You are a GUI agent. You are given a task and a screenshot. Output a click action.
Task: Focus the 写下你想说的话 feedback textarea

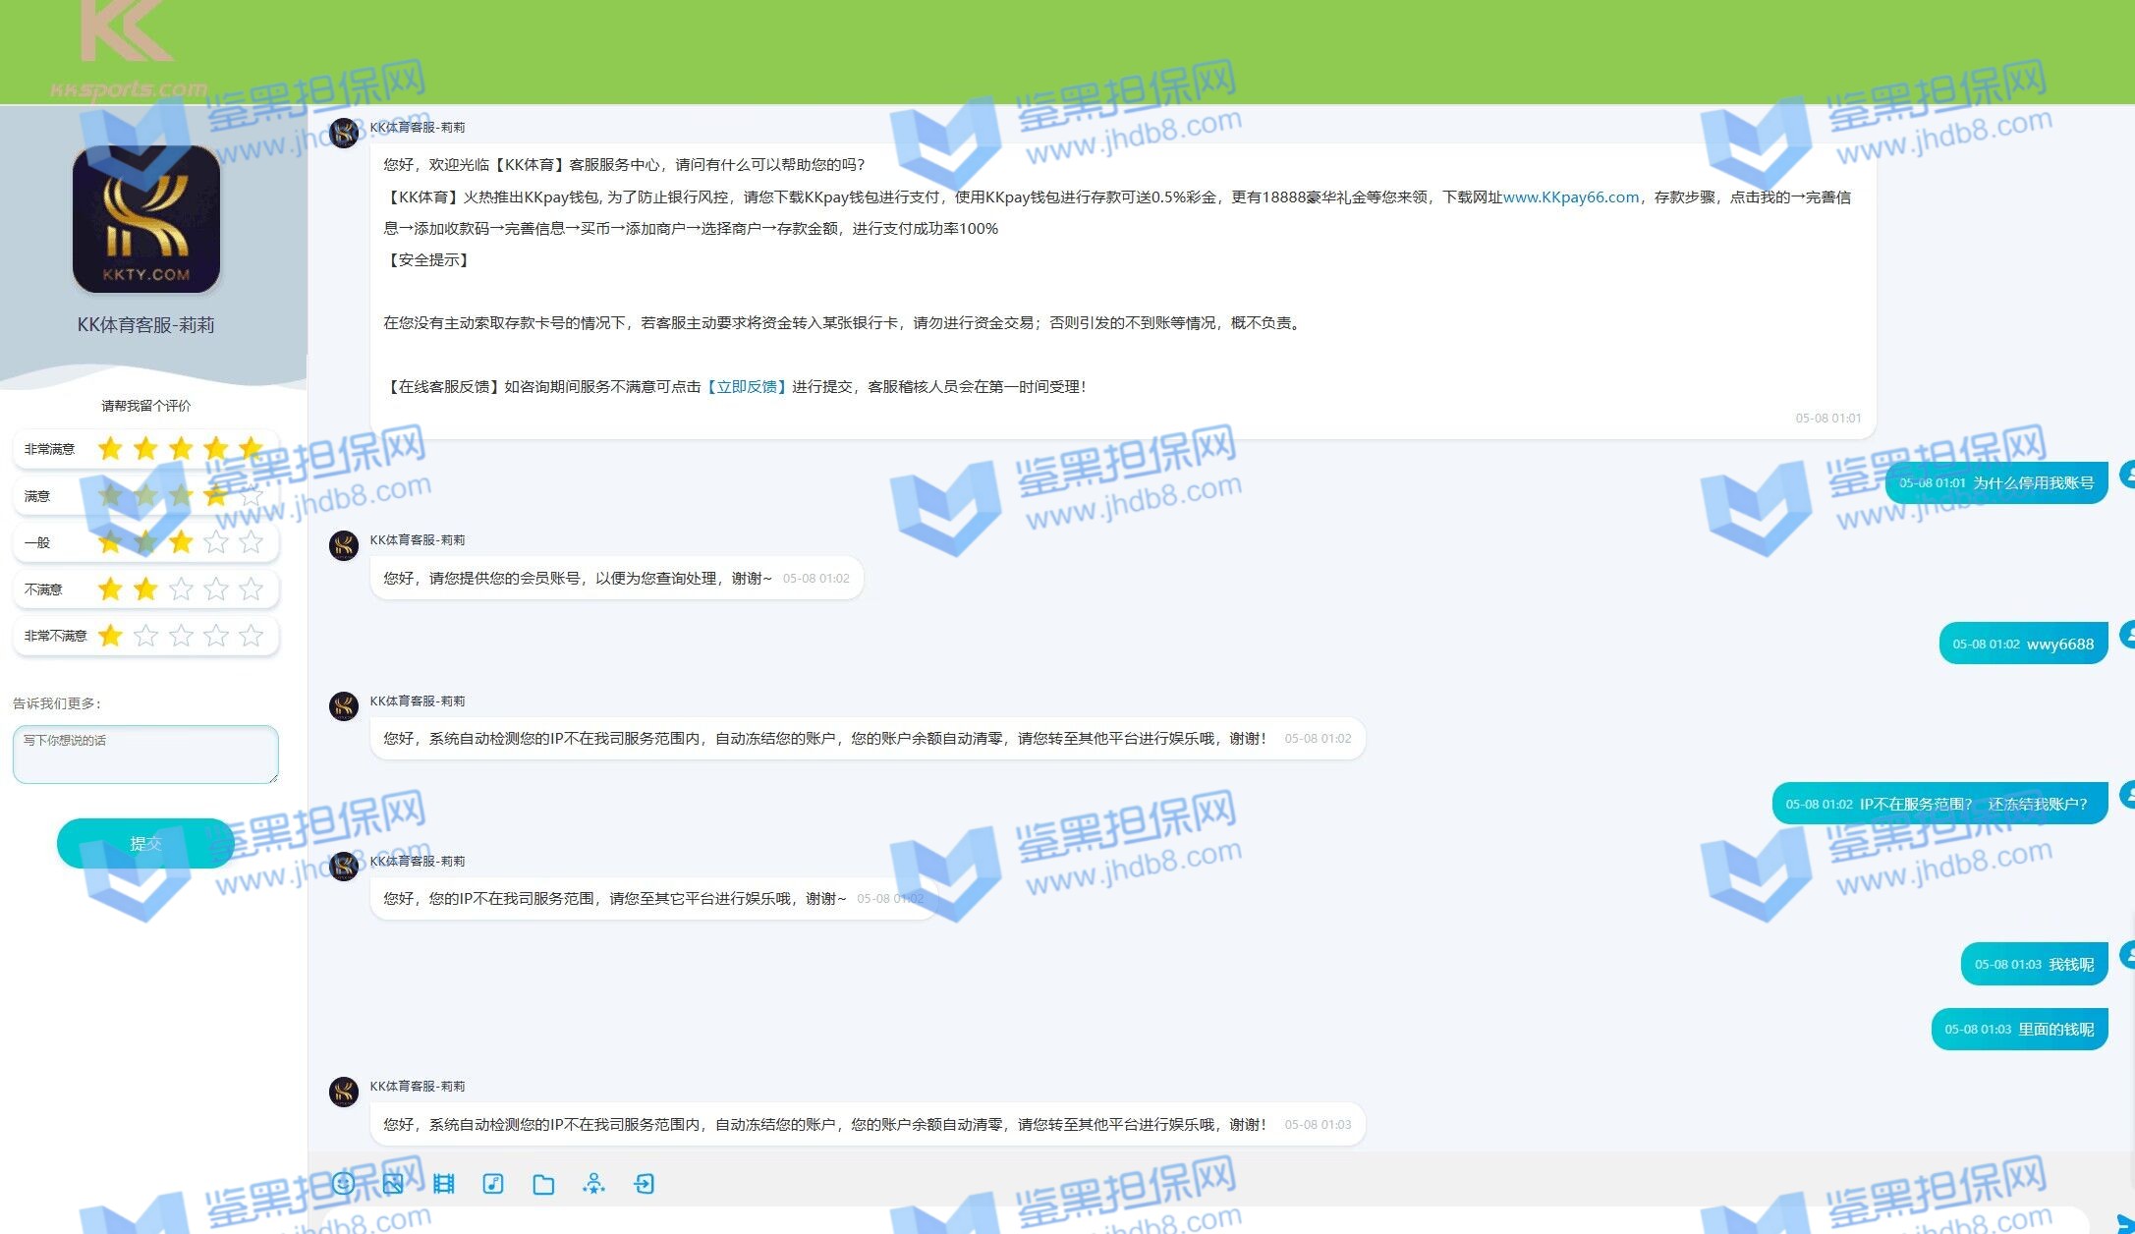tap(145, 755)
